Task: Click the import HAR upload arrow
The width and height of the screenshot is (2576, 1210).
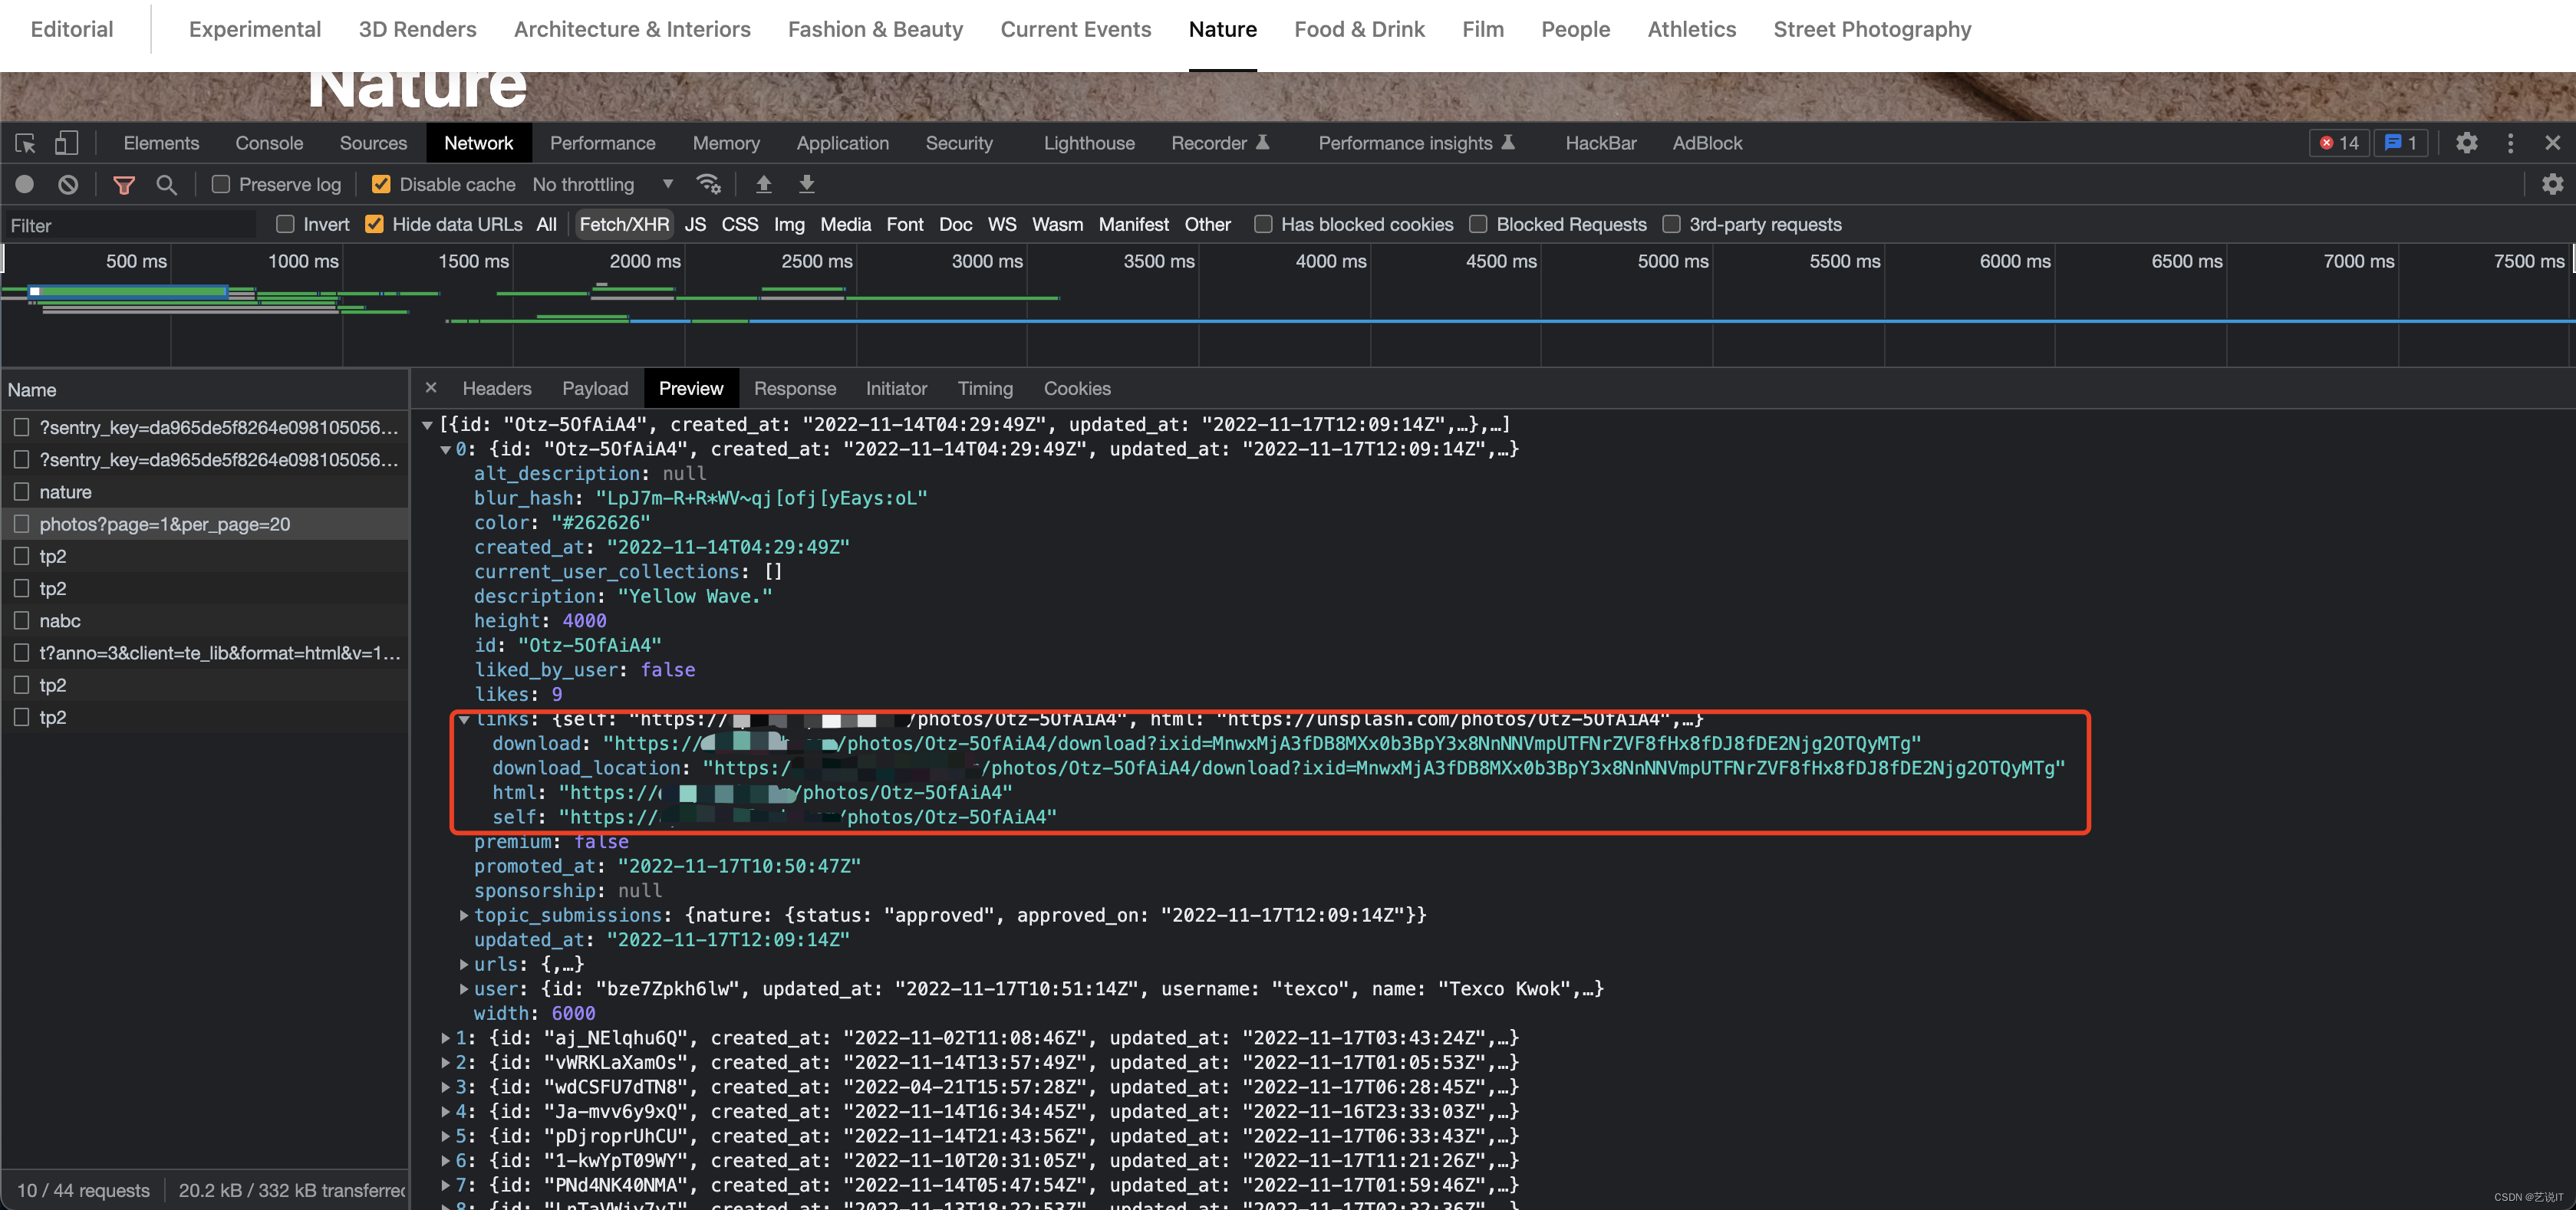Action: coord(764,184)
